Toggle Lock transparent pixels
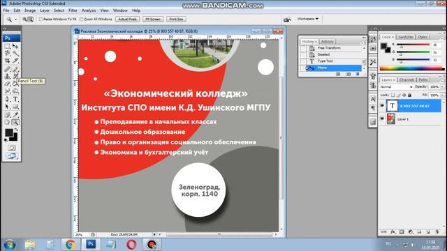 click(393, 95)
